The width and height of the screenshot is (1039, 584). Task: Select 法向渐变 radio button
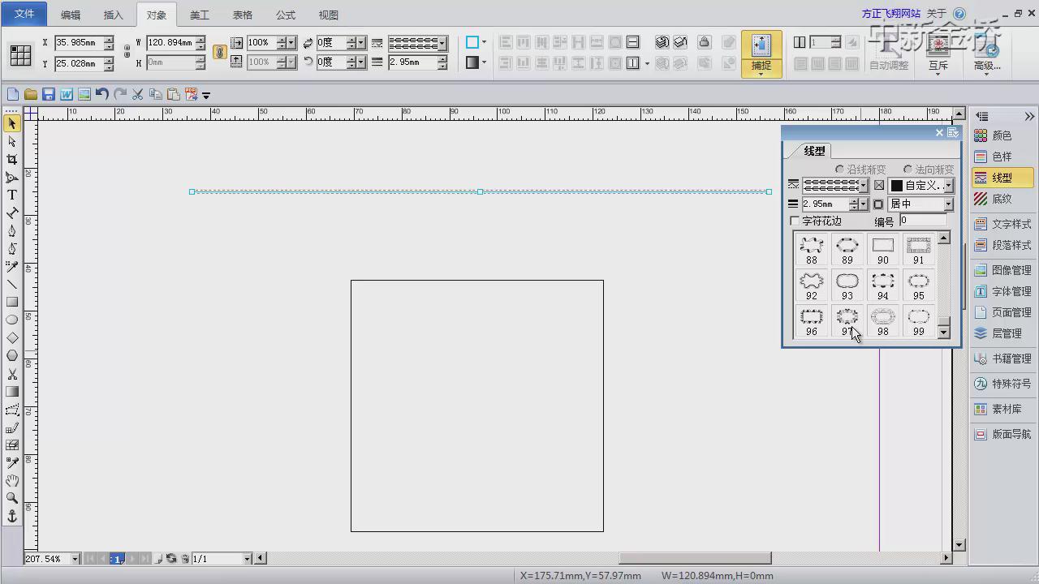coord(908,170)
